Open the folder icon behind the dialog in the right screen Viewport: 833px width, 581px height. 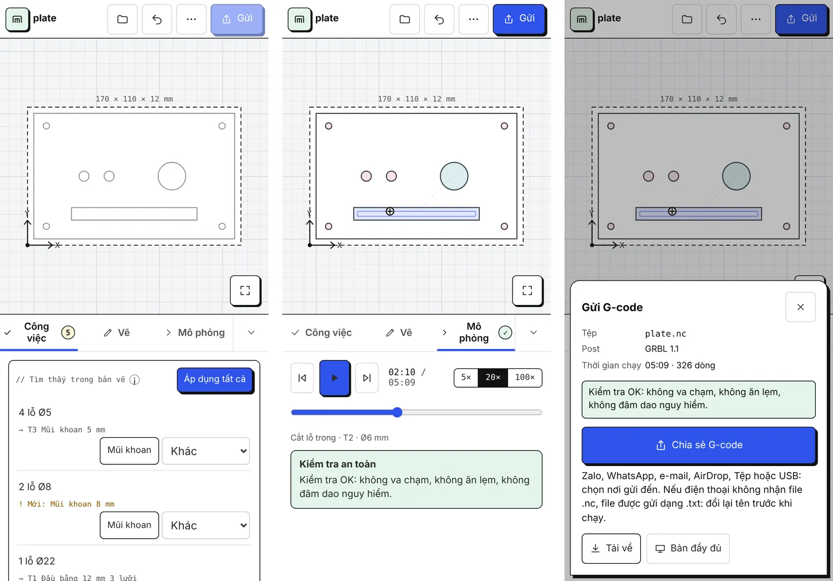point(686,19)
